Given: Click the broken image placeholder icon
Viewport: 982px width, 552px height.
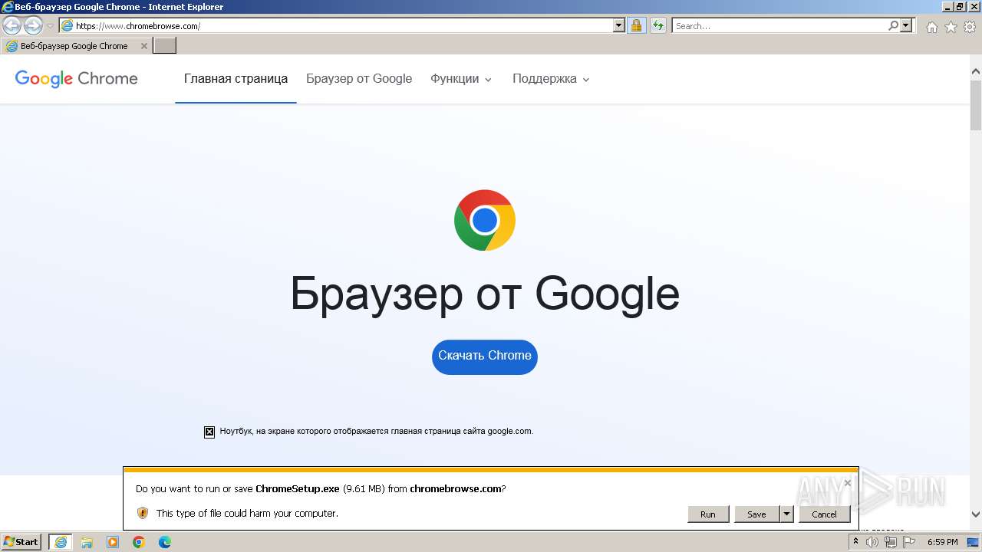Looking at the screenshot, I should 209,432.
